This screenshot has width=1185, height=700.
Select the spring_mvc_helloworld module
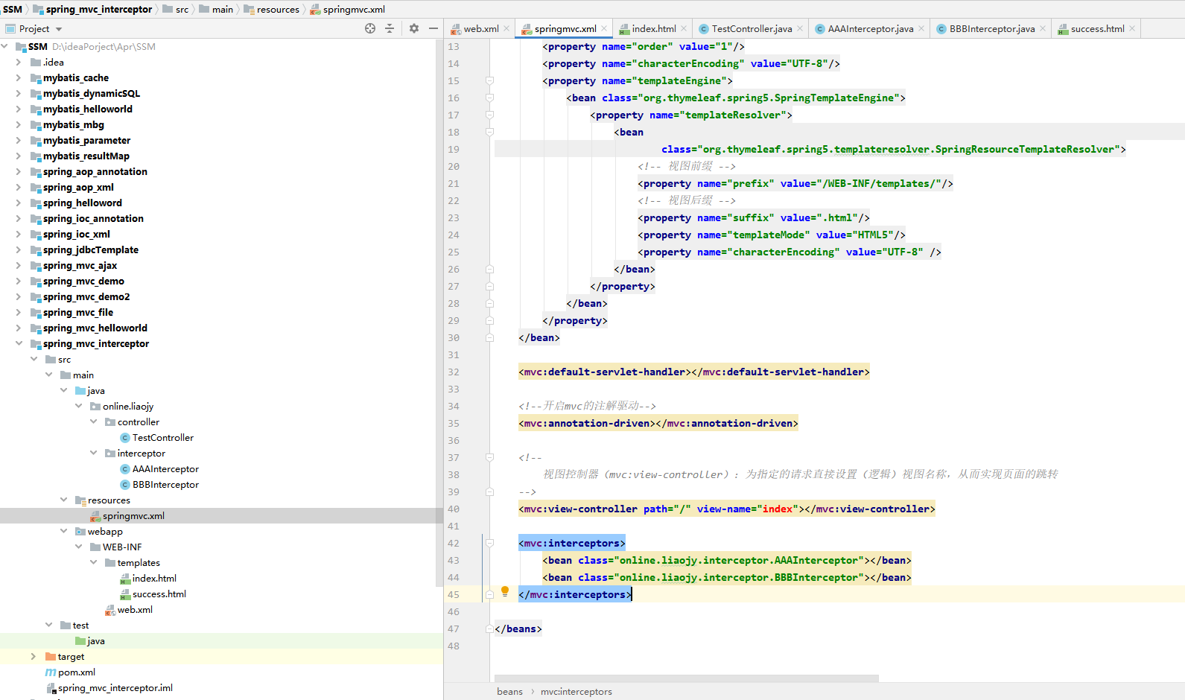(95, 328)
